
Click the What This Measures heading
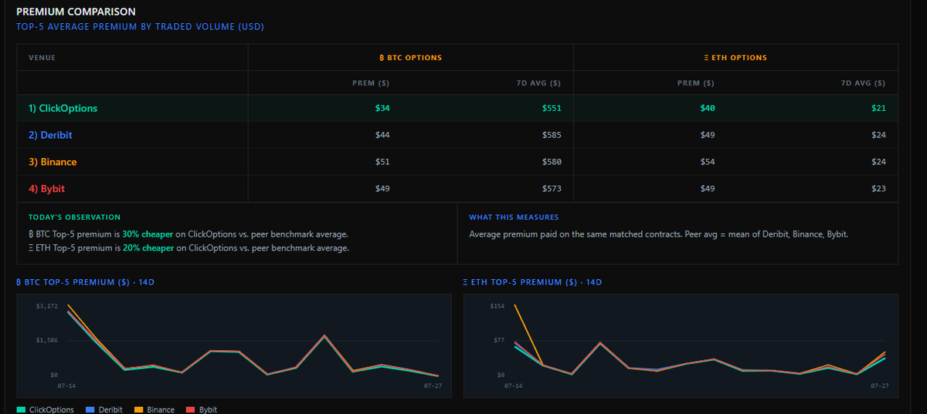(514, 217)
